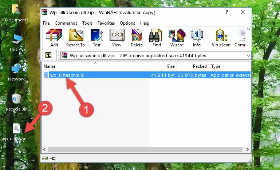The width and height of the screenshot is (280, 170).
Task: Select Recycle Bin desktop icon
Action: coord(16,103)
